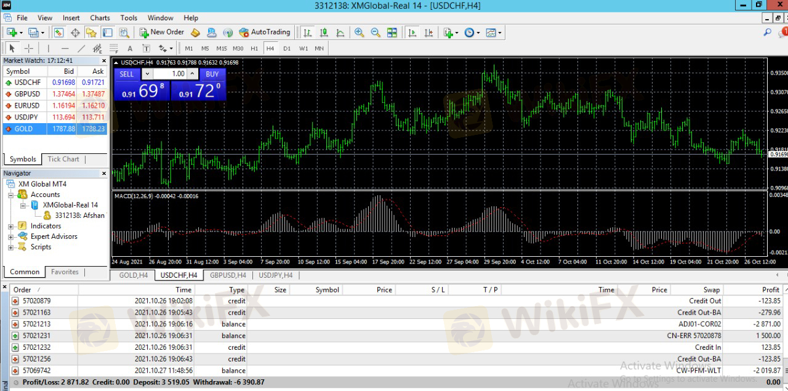The height and width of the screenshot is (391, 788).
Task: Open the Strategy Tester icon
Action: click(x=124, y=32)
